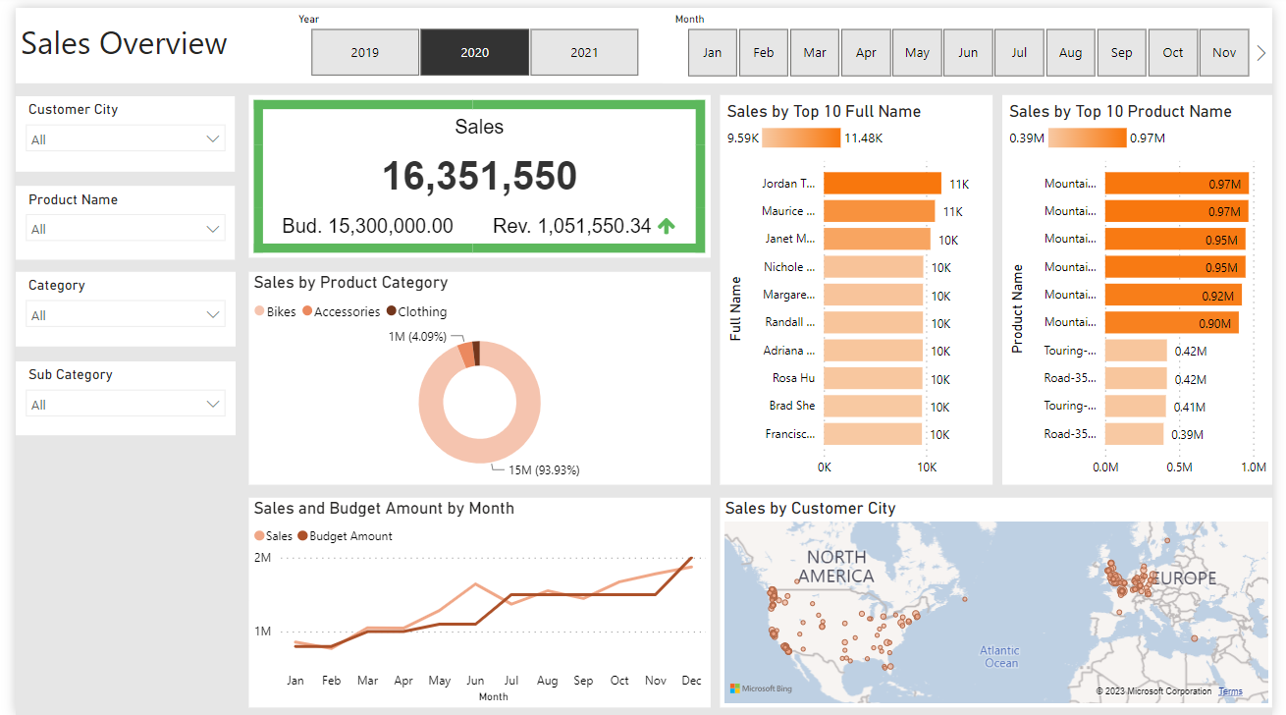The image size is (1286, 715).
Task: Select year 2019 in the Year slicer
Action: point(365,53)
